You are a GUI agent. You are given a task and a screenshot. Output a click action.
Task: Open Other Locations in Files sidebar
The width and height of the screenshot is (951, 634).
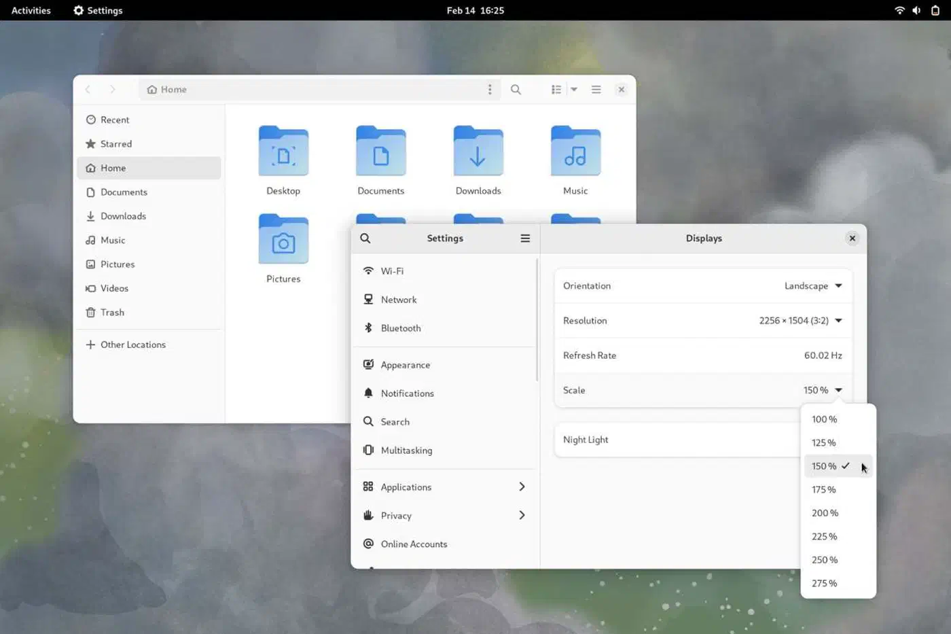(x=149, y=345)
